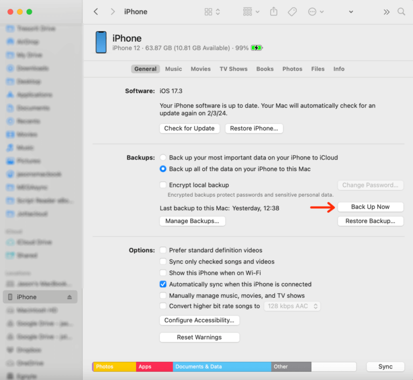Click the Sync button

click(385, 367)
